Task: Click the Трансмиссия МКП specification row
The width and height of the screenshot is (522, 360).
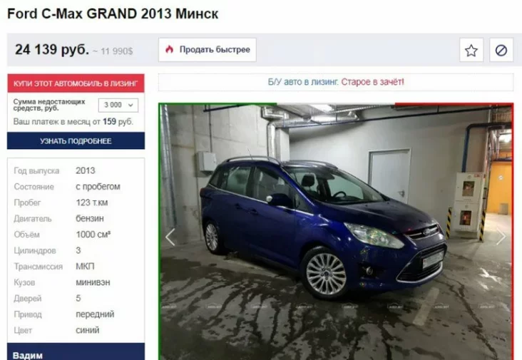Action: coord(76,267)
